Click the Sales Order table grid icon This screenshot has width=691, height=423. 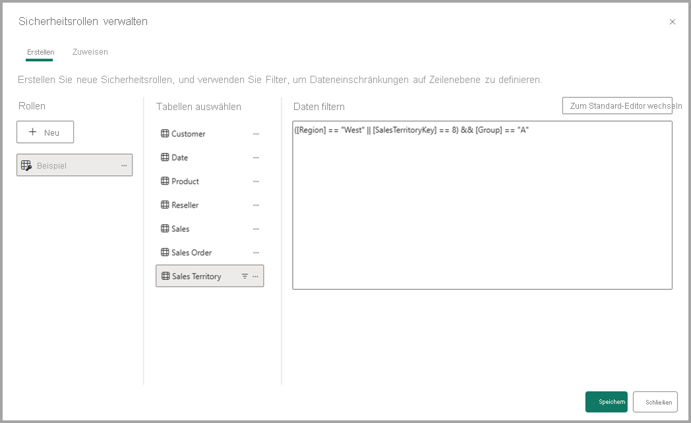pos(165,252)
